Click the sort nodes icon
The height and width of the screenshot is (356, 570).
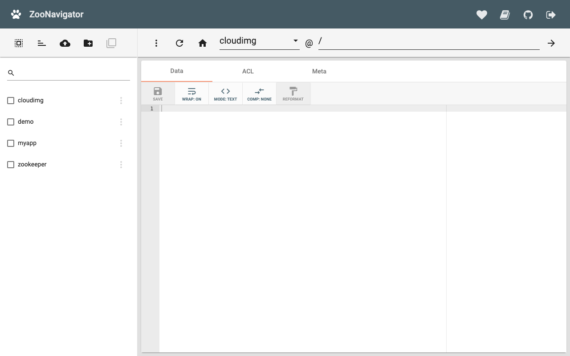coord(42,43)
